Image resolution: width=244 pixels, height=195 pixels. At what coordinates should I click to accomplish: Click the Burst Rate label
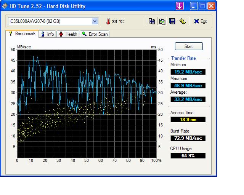coord(180,131)
